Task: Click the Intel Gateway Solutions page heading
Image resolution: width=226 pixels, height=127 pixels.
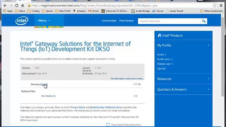Action: tap(75, 46)
